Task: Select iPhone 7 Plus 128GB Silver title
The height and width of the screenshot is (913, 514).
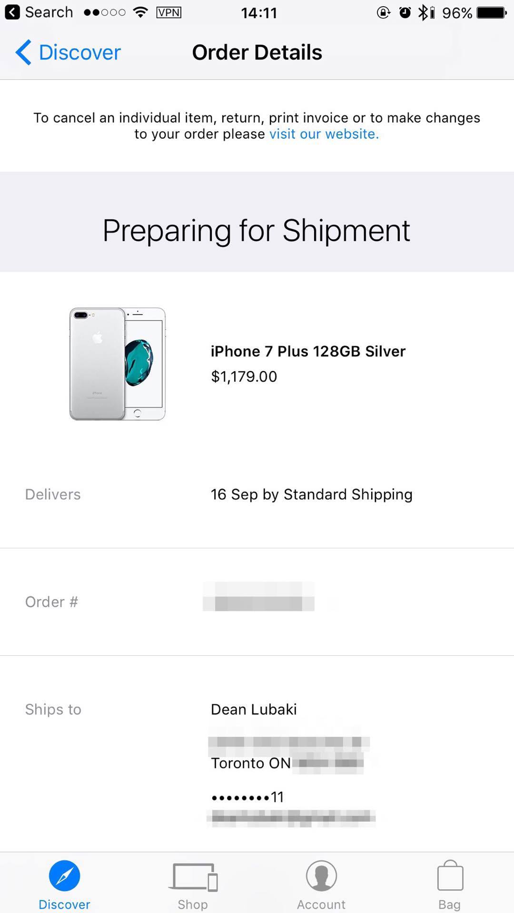Action: point(308,351)
